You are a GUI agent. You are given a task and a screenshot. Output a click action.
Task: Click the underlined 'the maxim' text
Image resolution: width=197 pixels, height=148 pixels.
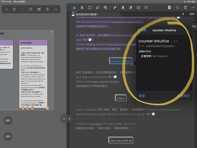coord(96,124)
